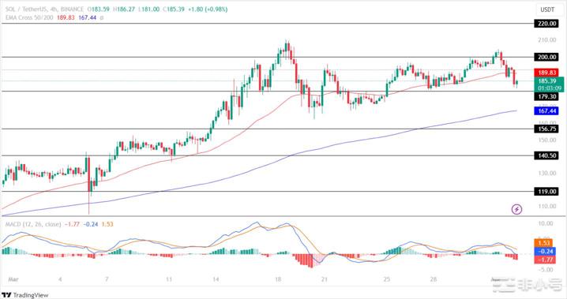Viewport: 567px width, 299px height.
Task: Click the 28 date label on time axis
Action: [434, 279]
